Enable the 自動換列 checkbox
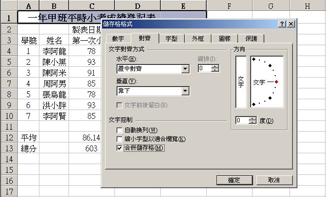The image size is (326, 197). pyautogui.click(x=119, y=130)
